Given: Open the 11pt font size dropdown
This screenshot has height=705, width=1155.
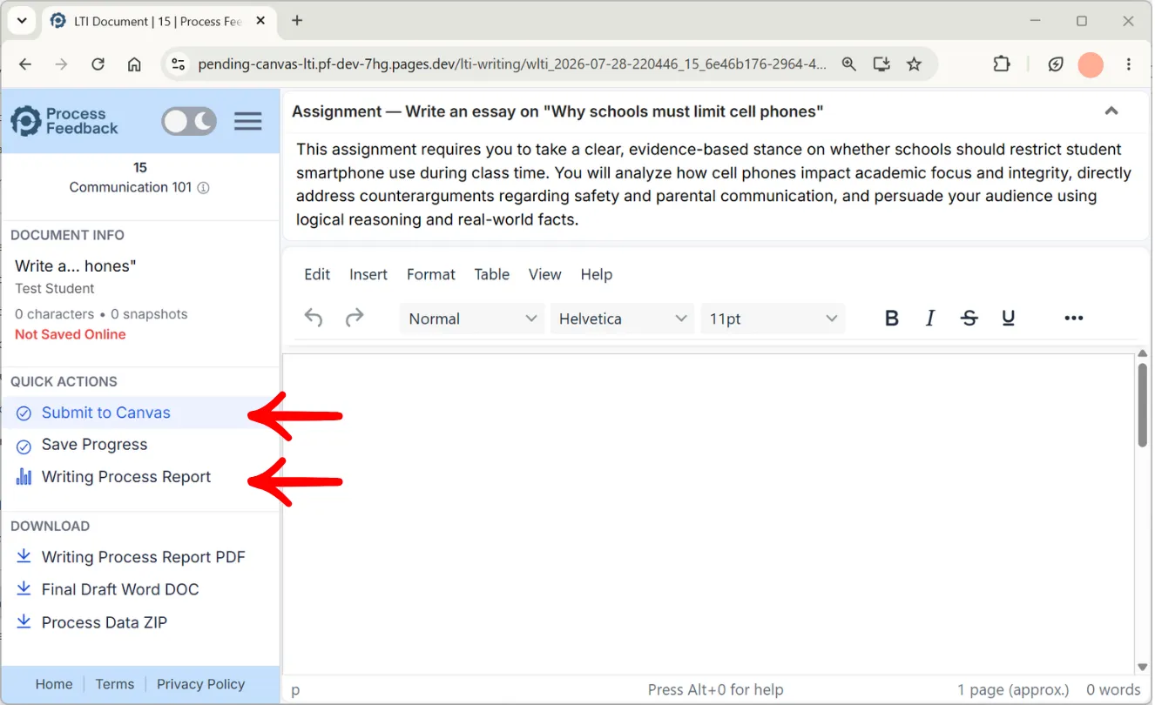Looking at the screenshot, I should 773,319.
